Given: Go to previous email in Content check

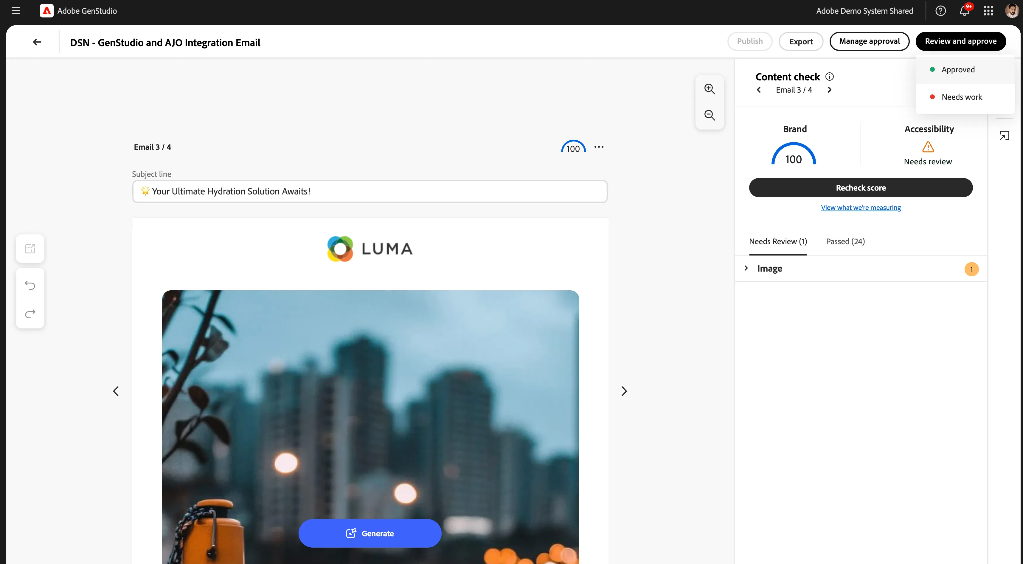Looking at the screenshot, I should (x=759, y=90).
